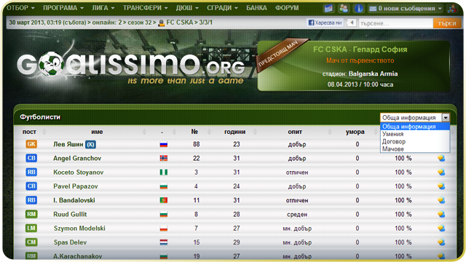Open the ОТБОР menu

pyautogui.click(x=20, y=8)
